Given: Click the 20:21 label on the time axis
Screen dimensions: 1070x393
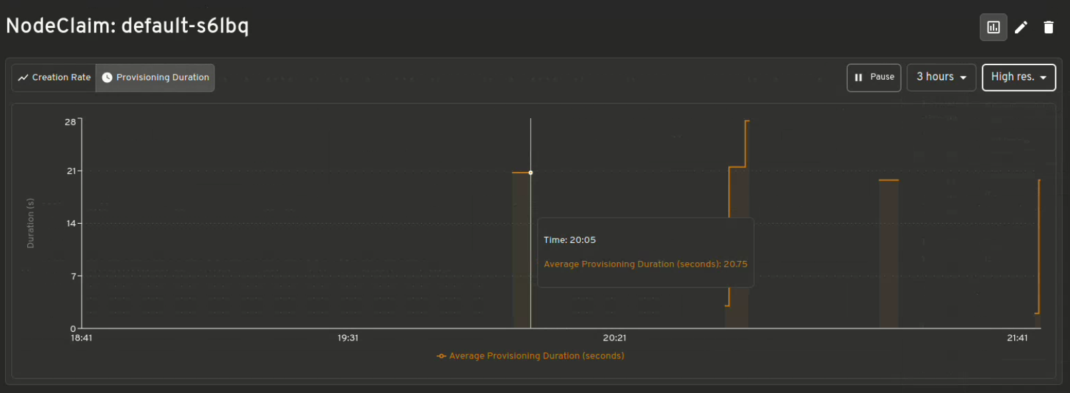Looking at the screenshot, I should click(x=614, y=338).
